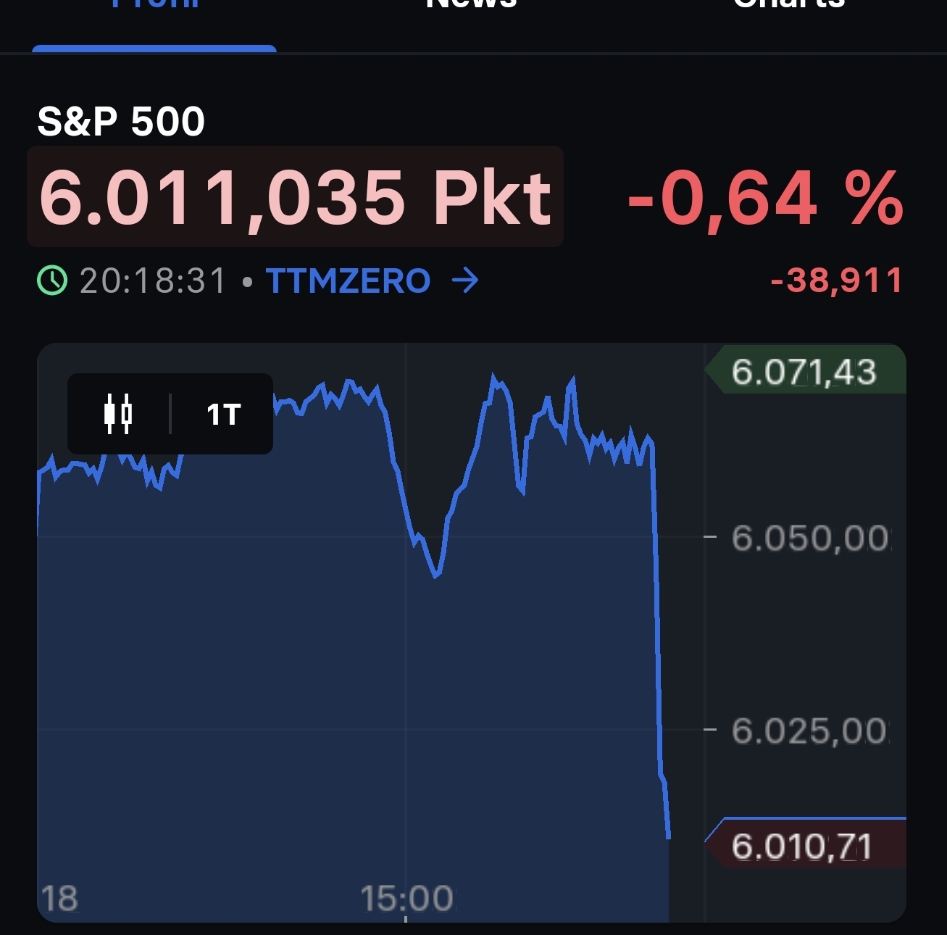Tap the 20:18:31 timestamp
Screen dimensions: 947x935
pyautogui.click(x=154, y=280)
